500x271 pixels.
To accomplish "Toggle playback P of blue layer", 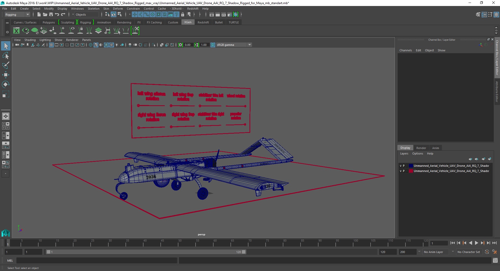I will point(404,166).
